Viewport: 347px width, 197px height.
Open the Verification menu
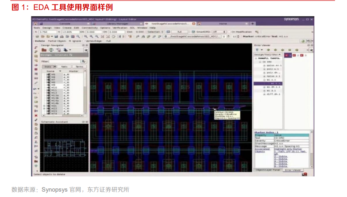coord(120,28)
